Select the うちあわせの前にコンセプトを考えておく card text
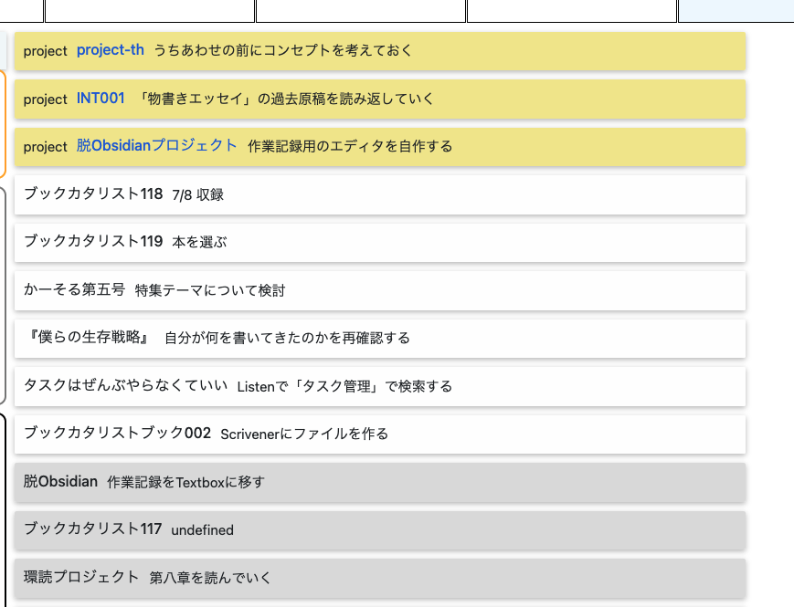The image size is (794, 607). coord(283,50)
